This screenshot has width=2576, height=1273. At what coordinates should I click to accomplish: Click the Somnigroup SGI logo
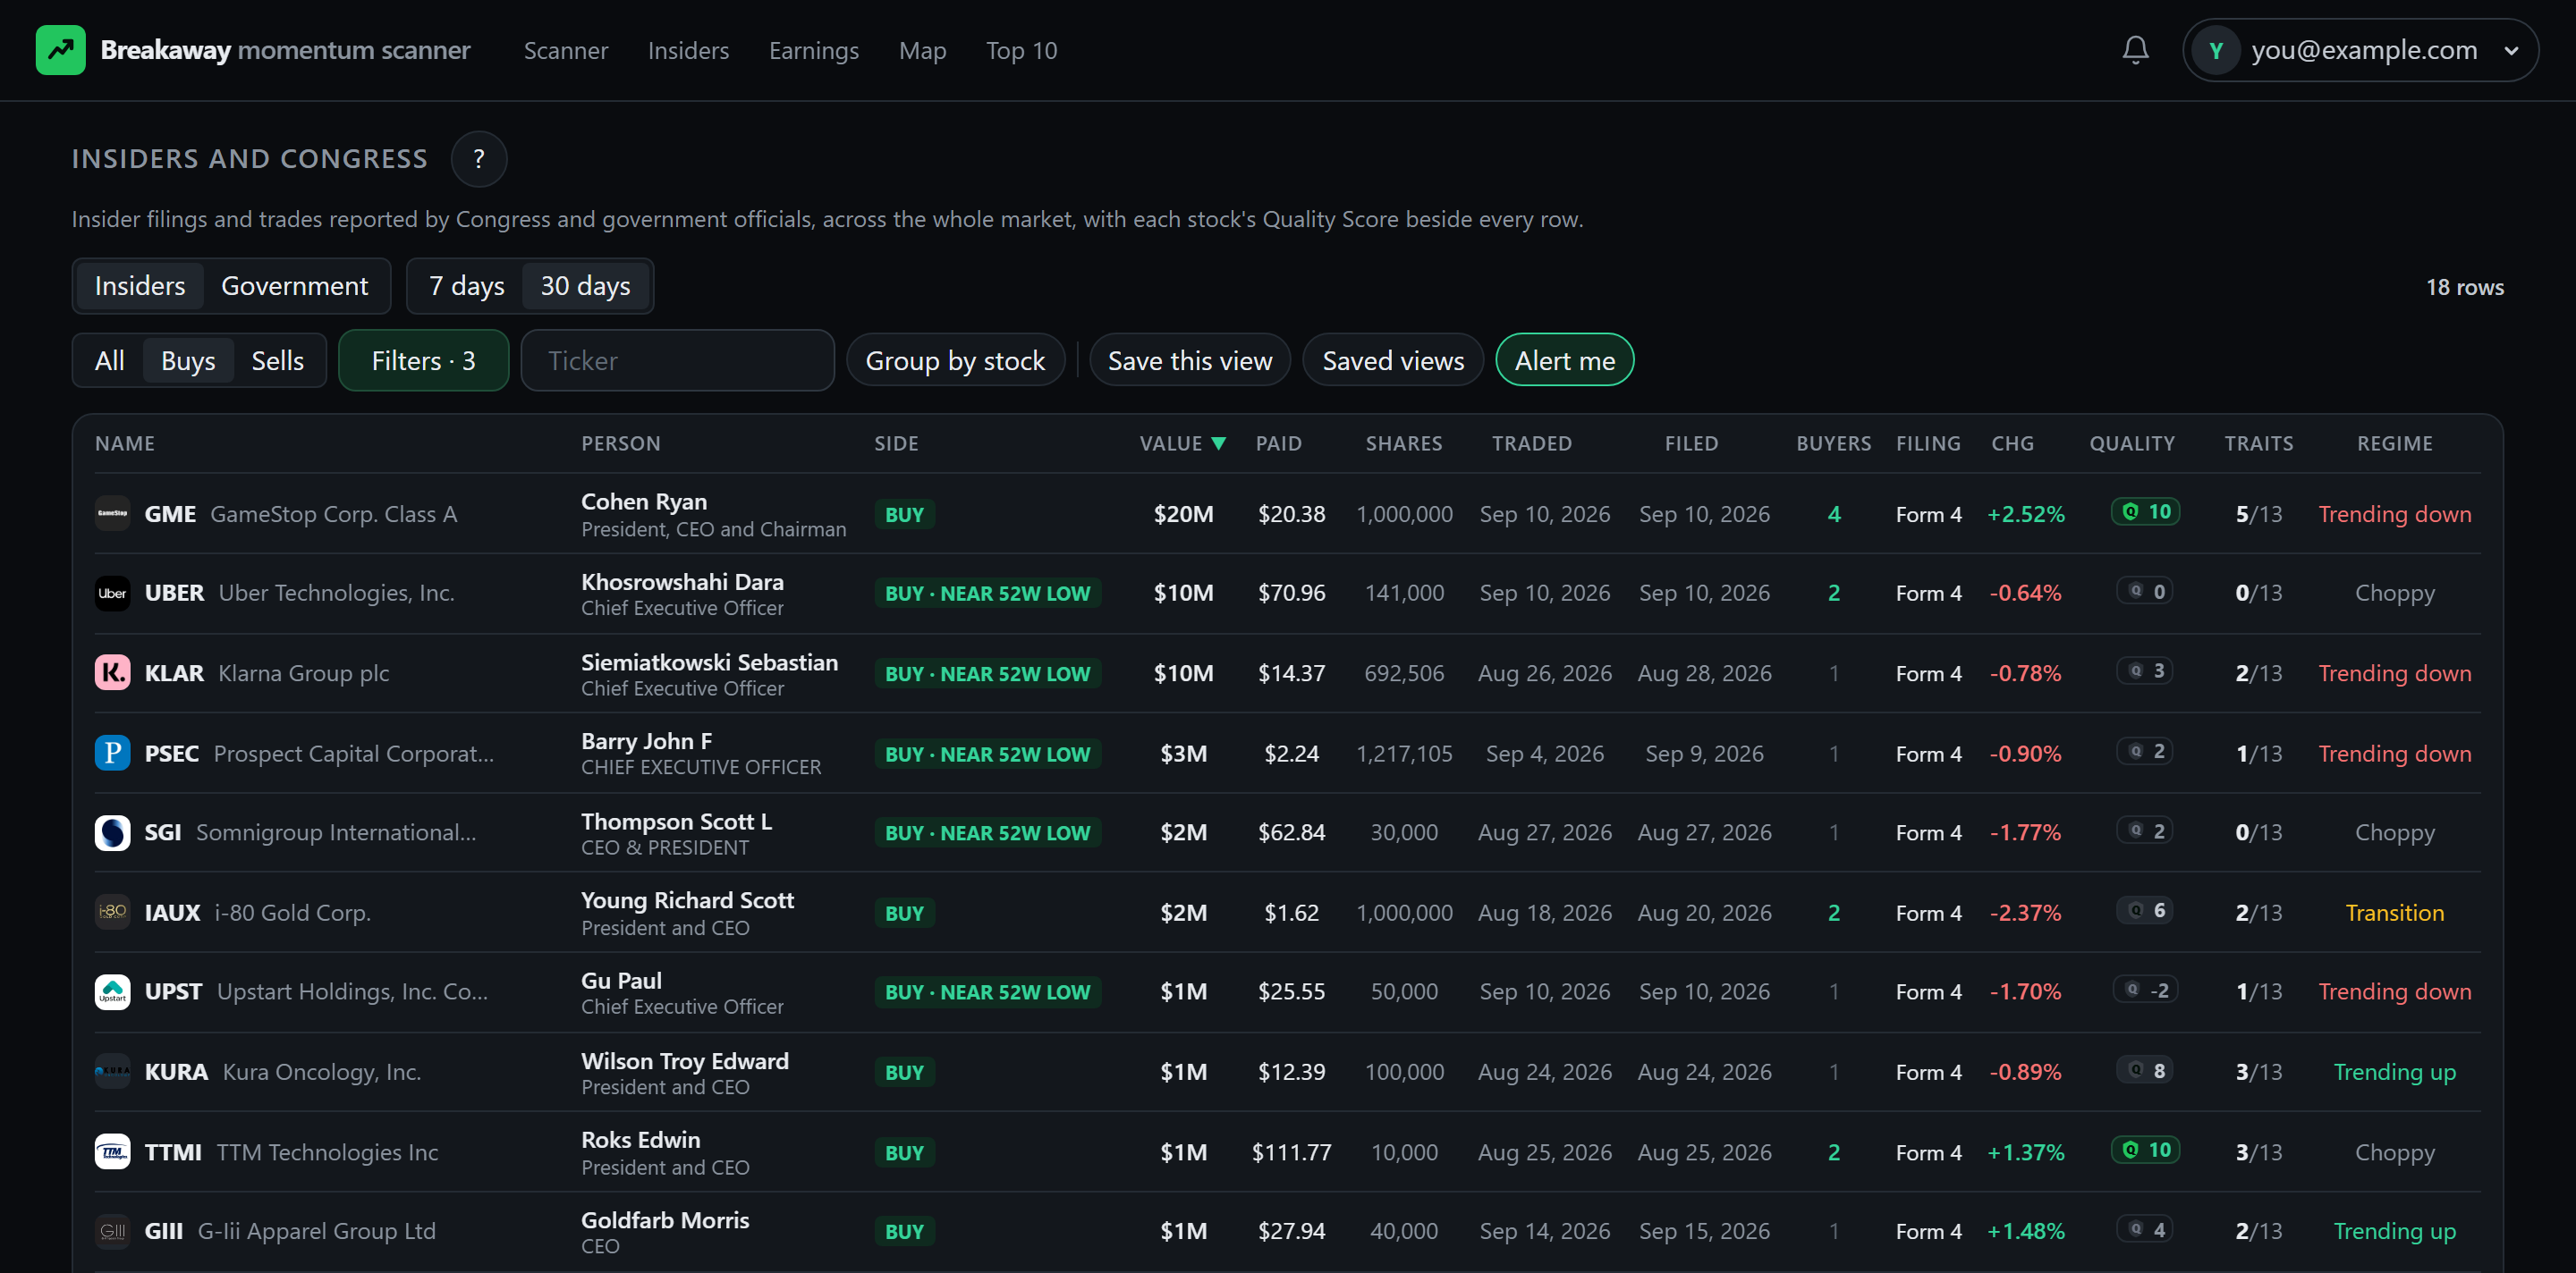tap(112, 832)
